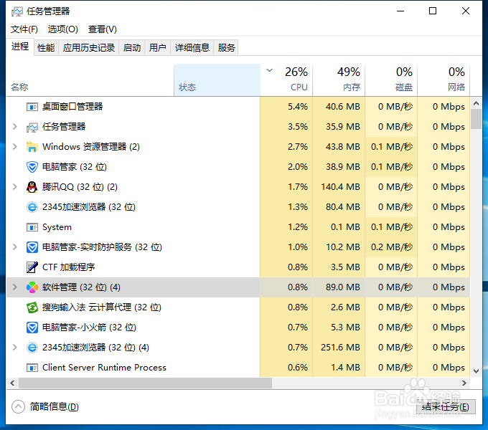The image size is (488, 430).
Task: Click the horizontal scrollbar left arrow
Action: [12, 383]
